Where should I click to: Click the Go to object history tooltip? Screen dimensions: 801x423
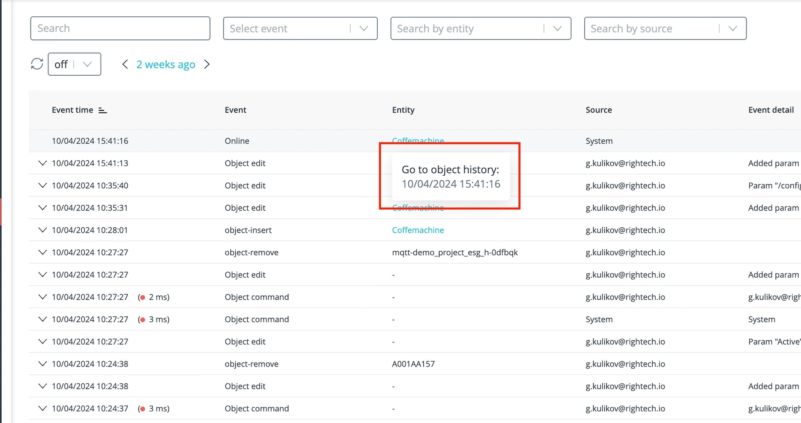451,176
